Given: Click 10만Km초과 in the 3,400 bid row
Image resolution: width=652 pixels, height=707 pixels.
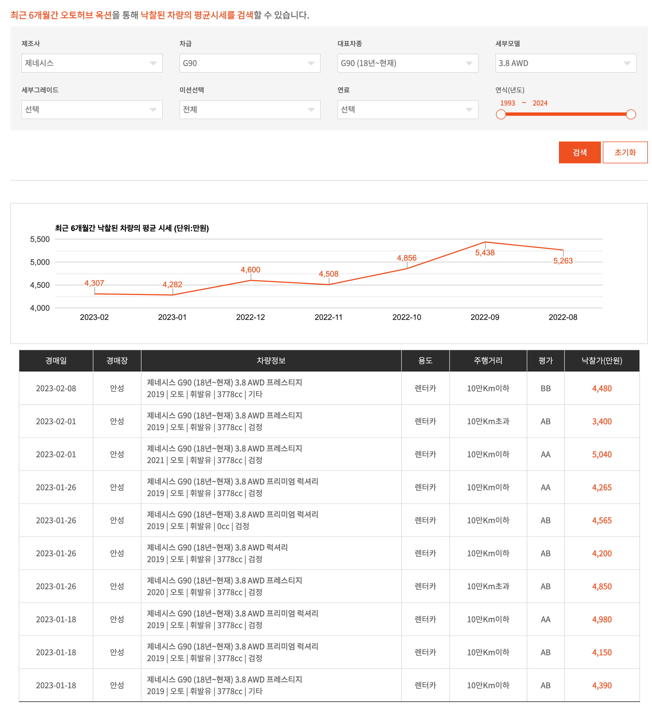Looking at the screenshot, I should point(488,421).
